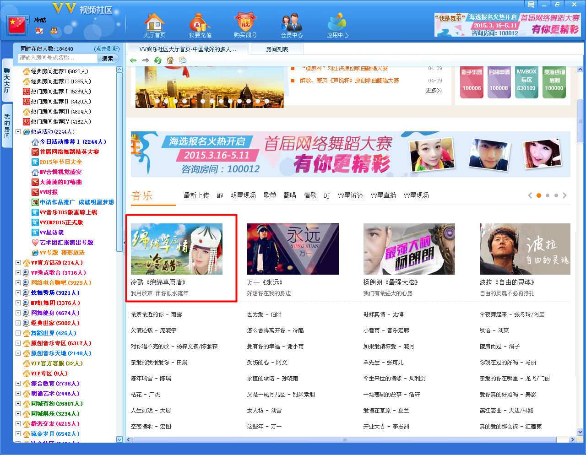Open 大厅首页 lobby home icon
586x455 pixels.
pos(154,25)
